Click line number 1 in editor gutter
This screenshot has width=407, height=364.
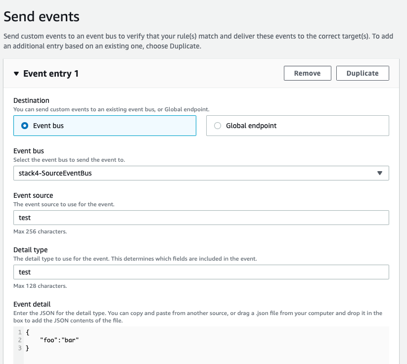click(x=19, y=332)
